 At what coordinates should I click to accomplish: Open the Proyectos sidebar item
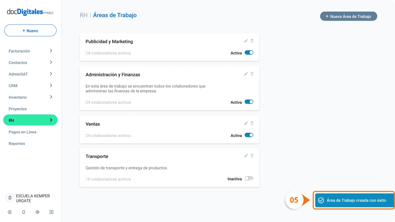coord(18,109)
